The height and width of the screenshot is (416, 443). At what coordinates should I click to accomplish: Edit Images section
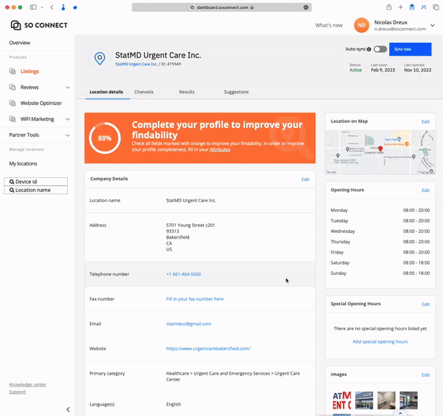425,375
